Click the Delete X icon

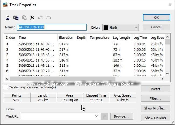(x=32, y=18)
